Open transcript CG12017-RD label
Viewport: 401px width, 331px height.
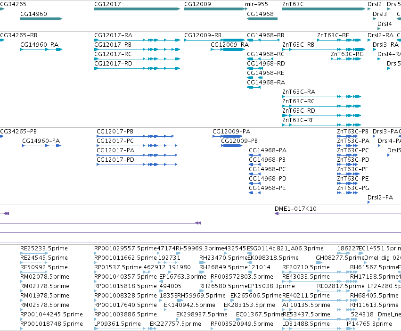113,64
